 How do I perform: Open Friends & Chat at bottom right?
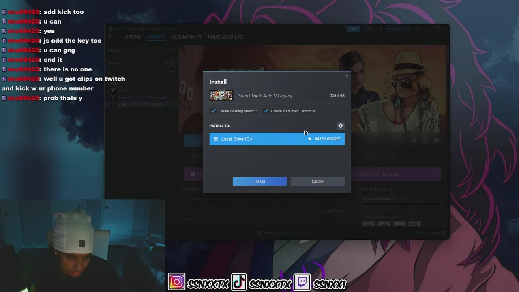(x=431, y=233)
